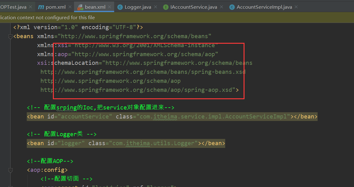This screenshot has height=187, width=354.
Task: Open the AccountServiceImpl.java tab
Action: click(264, 7)
